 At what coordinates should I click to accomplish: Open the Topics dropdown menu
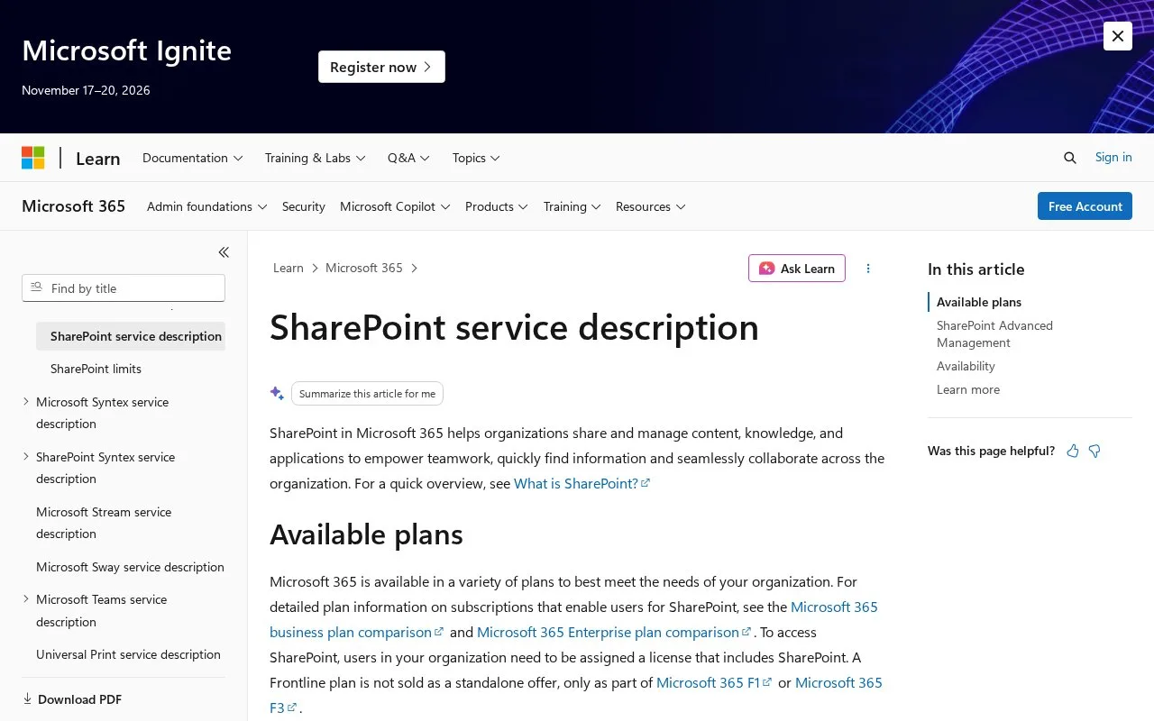tap(476, 158)
